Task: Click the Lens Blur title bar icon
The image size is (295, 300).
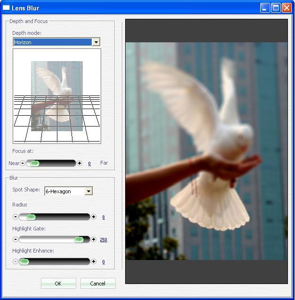Action: click(6, 8)
